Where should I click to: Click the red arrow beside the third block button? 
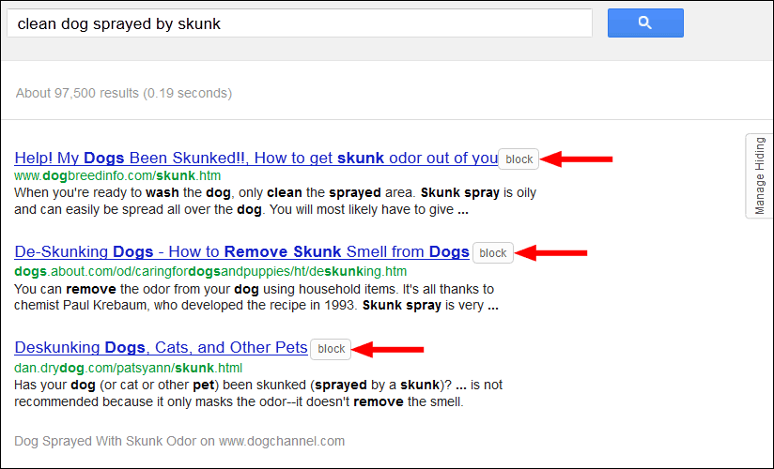[x=388, y=349]
